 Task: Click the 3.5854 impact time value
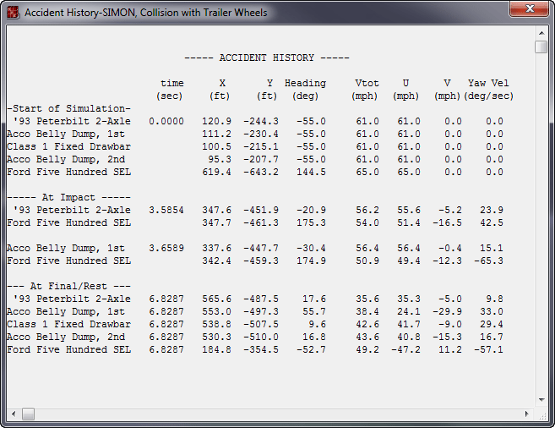tap(166, 211)
